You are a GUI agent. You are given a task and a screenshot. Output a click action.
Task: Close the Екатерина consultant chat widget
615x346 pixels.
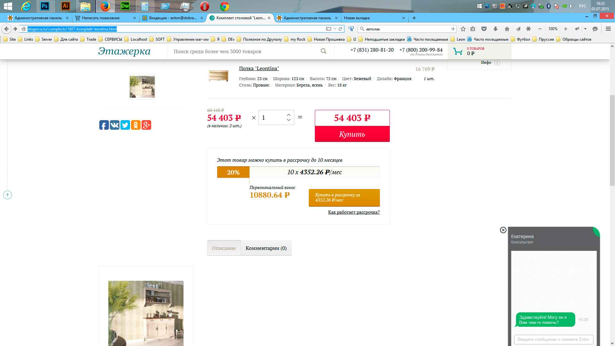pos(503,230)
